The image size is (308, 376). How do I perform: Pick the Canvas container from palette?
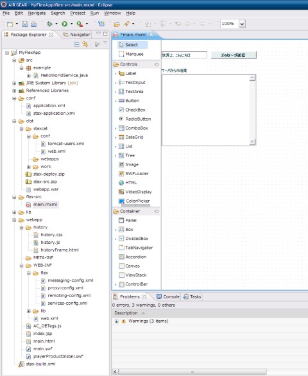click(129, 266)
